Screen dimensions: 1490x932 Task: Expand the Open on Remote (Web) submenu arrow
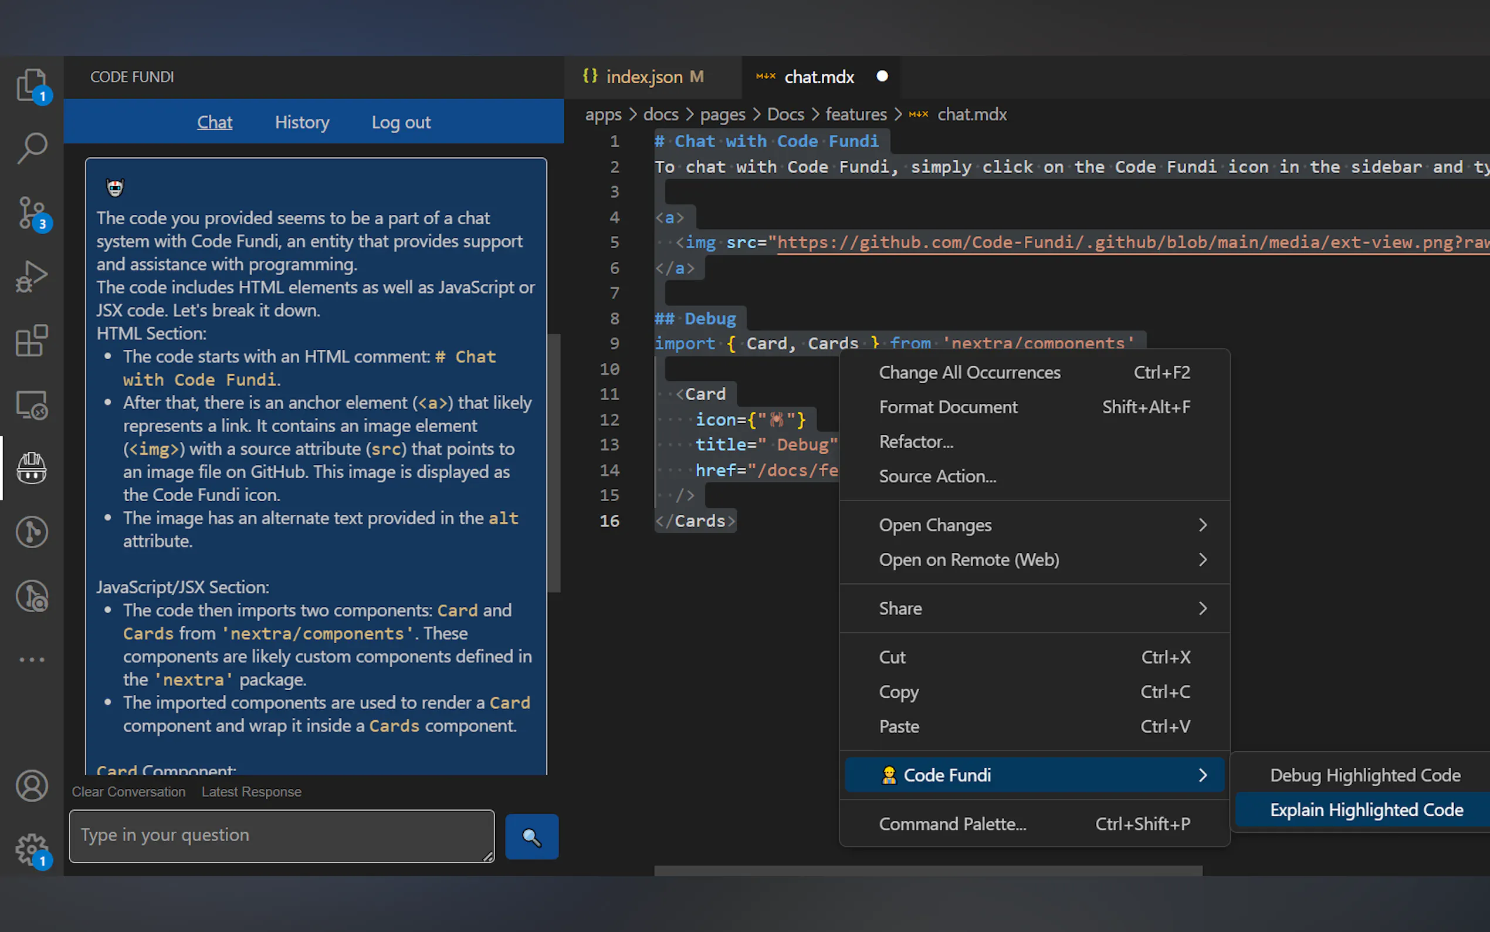1203,559
